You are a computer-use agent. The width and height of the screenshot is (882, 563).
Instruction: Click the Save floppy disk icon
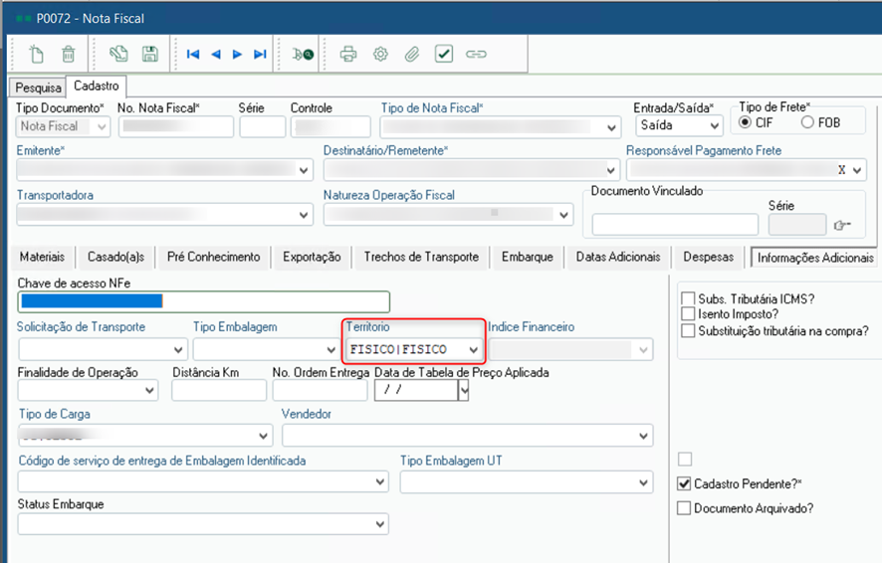149,54
